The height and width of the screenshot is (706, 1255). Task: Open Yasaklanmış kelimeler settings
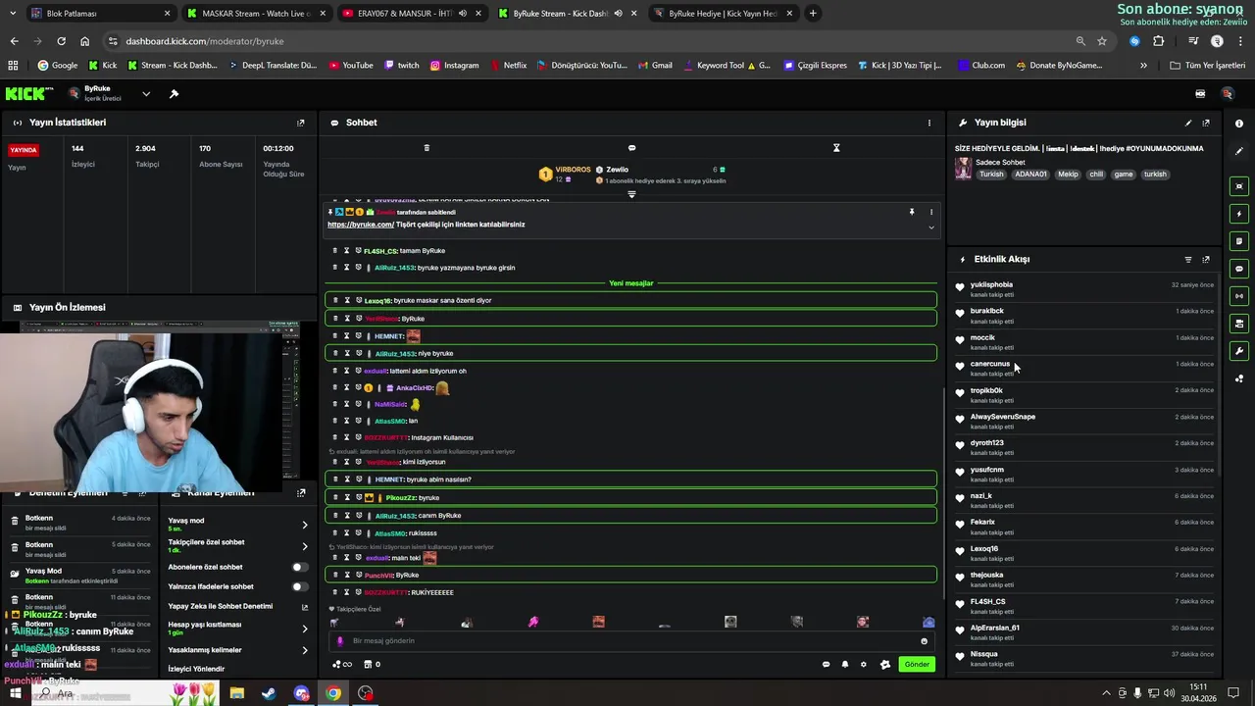(236, 650)
